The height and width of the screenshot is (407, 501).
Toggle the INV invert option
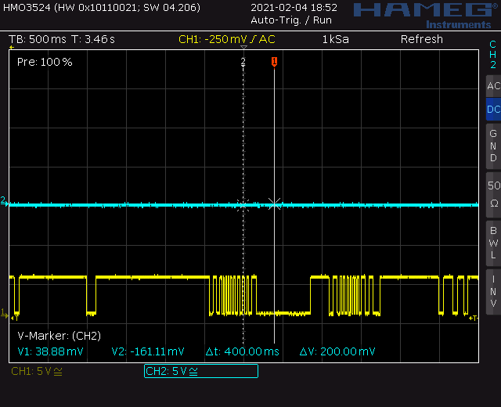tap(493, 292)
